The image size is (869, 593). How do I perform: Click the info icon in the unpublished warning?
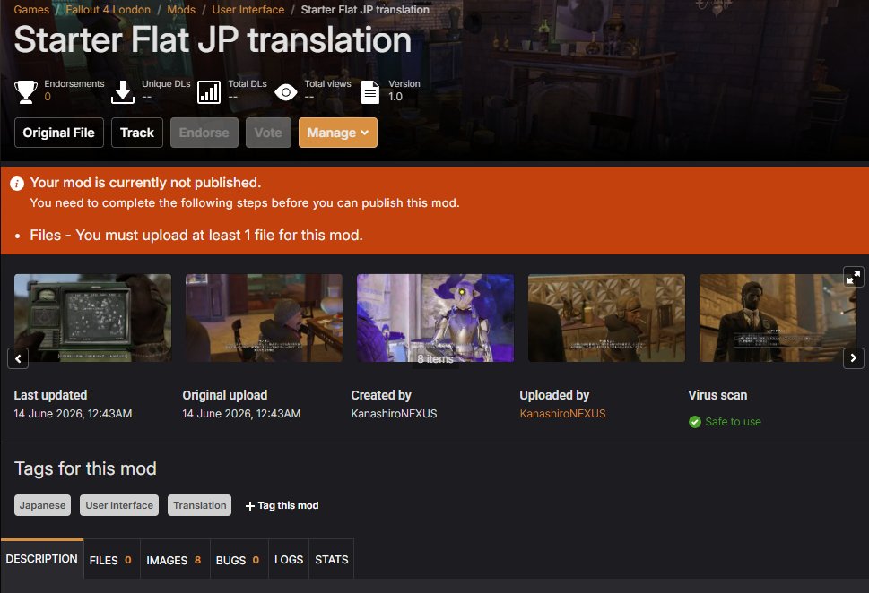coord(17,184)
